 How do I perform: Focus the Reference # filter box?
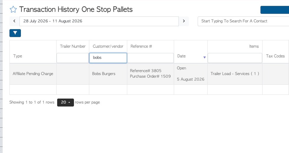click(x=151, y=58)
